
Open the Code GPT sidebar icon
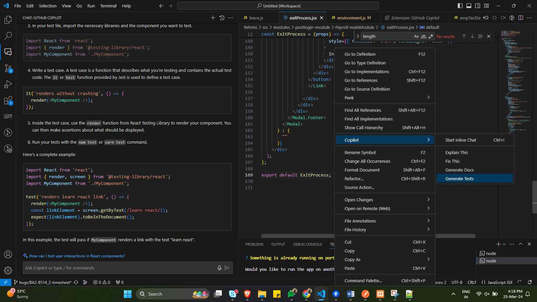[8, 116]
